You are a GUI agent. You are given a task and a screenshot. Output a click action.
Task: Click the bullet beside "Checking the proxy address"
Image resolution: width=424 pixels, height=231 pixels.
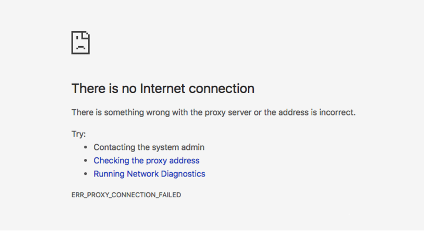point(85,161)
